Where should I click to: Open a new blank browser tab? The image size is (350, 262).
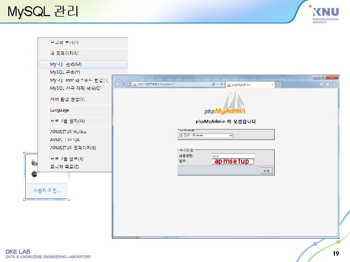coord(279,84)
